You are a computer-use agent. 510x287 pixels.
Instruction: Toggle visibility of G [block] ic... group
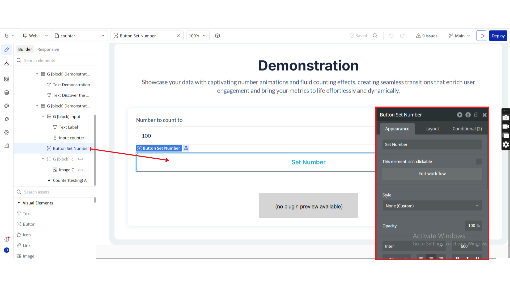pyautogui.click(x=80, y=159)
